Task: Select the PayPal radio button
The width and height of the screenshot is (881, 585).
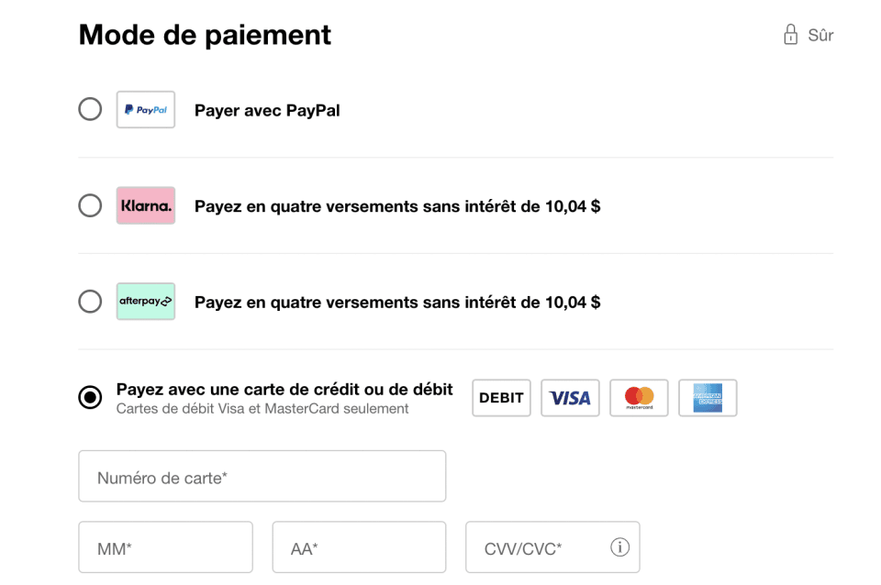Action: tap(90, 110)
